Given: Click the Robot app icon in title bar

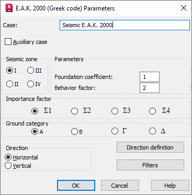Looking at the screenshot, I should click(9, 8).
